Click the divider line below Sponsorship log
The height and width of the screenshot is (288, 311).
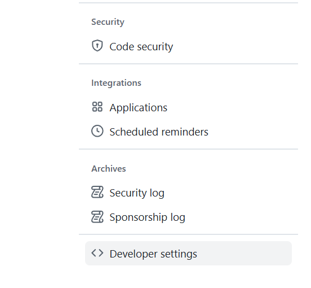click(x=188, y=234)
